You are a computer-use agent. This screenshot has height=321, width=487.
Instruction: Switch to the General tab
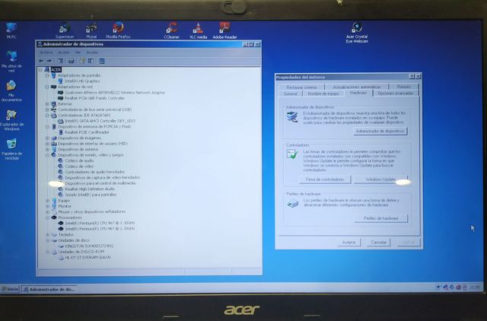point(291,94)
